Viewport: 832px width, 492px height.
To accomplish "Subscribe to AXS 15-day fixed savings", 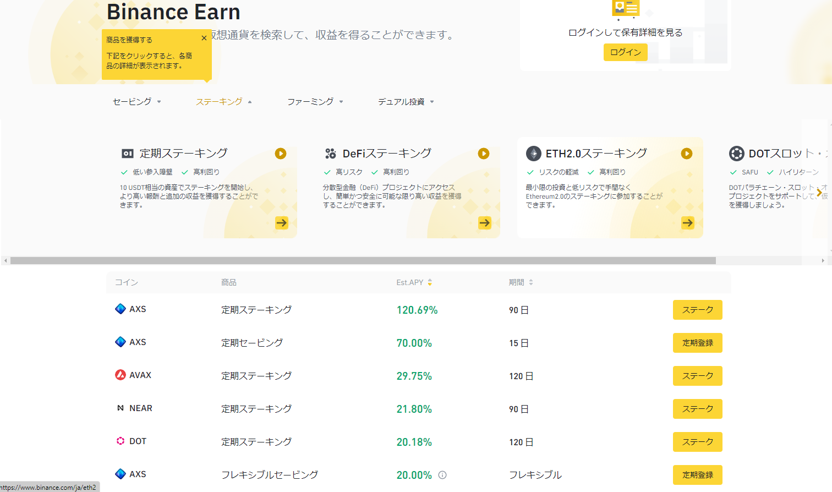I will click(x=698, y=343).
